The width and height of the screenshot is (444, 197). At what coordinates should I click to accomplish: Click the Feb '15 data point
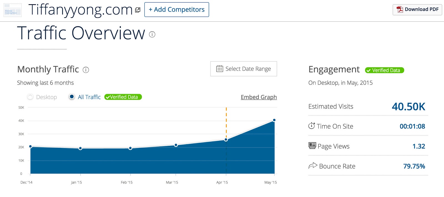pos(130,148)
